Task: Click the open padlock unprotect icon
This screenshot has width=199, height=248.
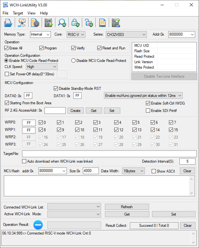Action: point(89,23)
